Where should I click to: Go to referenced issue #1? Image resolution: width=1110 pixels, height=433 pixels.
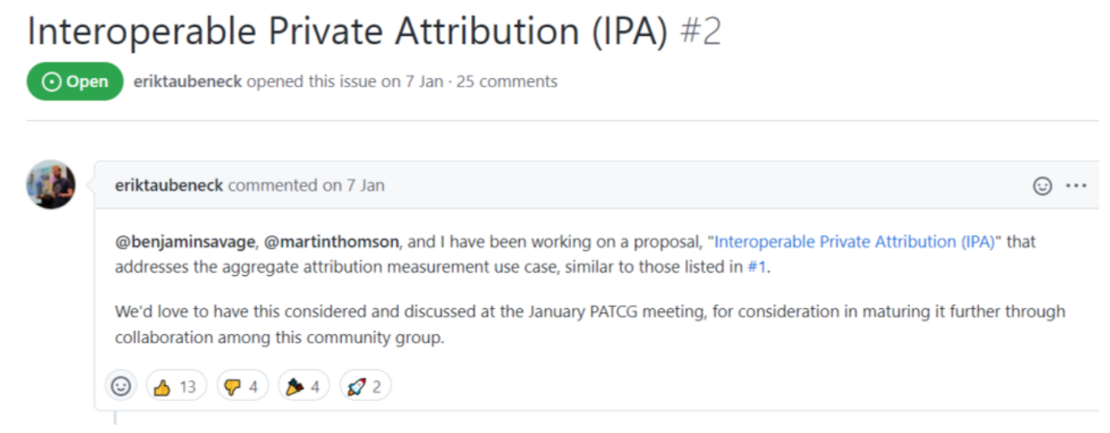tap(757, 267)
